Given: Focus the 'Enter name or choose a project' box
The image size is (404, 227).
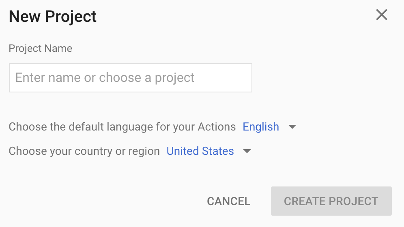Looking at the screenshot, I should click(130, 78).
